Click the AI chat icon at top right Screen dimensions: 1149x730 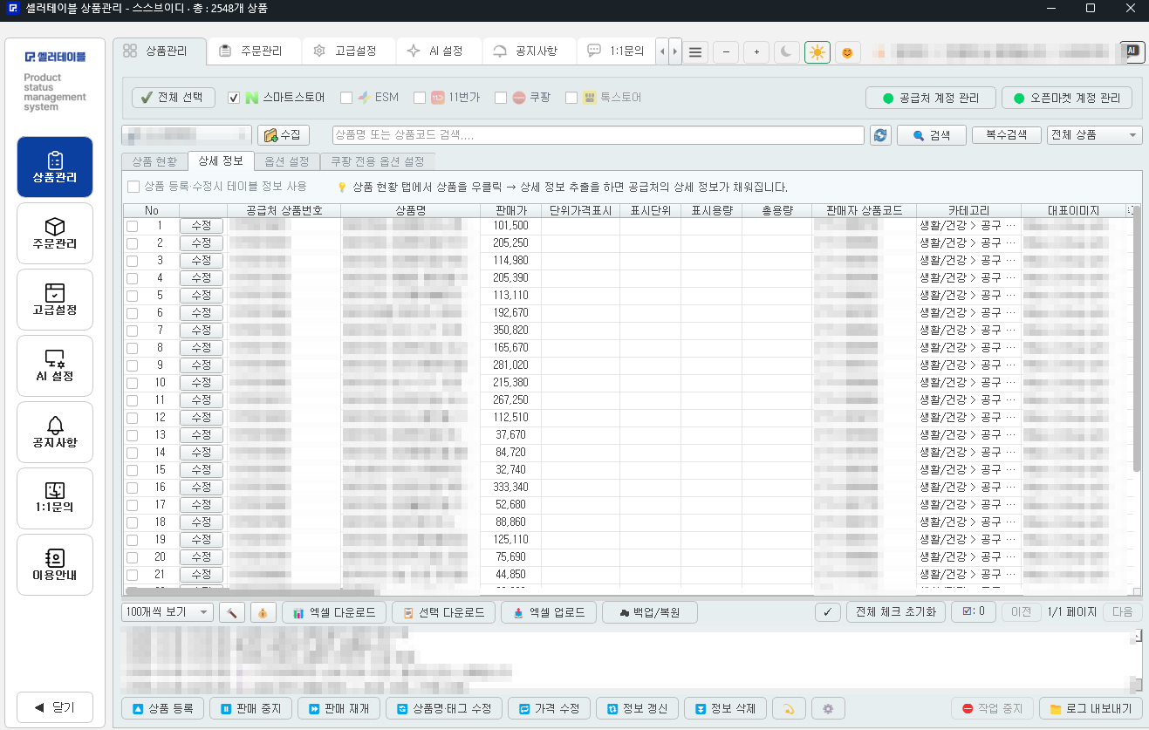(x=1132, y=51)
